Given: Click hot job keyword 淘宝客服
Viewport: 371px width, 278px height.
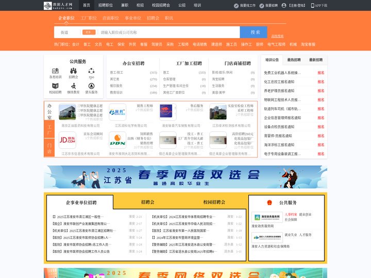Looking at the screenshot, I should (308, 44).
